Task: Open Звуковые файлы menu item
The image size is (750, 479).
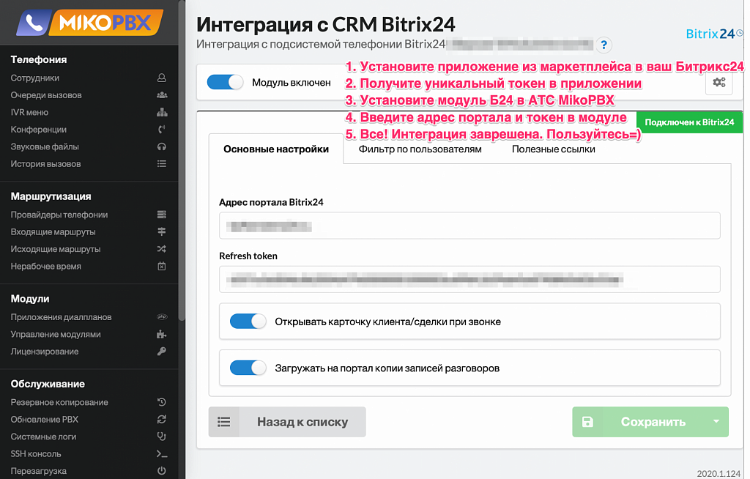Action: (x=45, y=146)
